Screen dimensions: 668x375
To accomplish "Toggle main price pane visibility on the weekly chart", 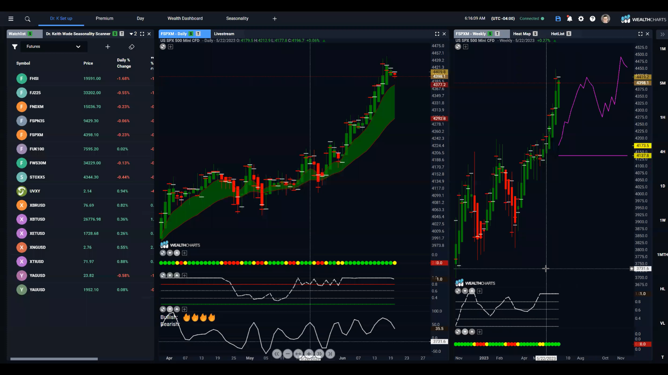I will point(458,47).
